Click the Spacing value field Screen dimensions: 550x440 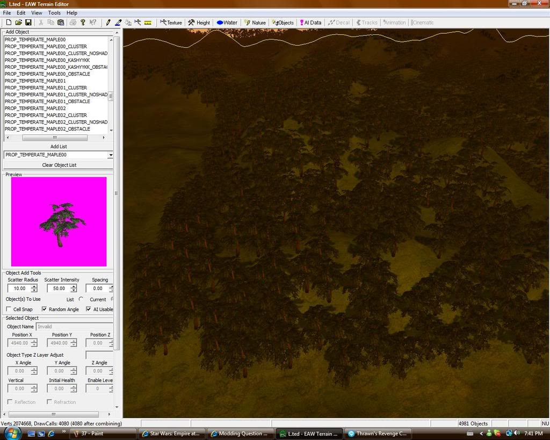click(97, 288)
